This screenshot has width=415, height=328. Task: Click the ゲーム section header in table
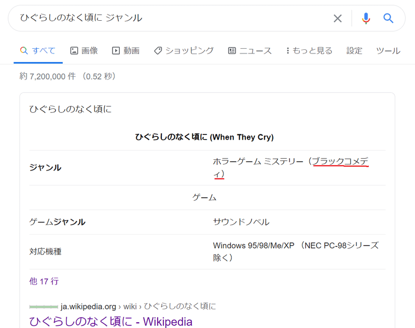[204, 198]
